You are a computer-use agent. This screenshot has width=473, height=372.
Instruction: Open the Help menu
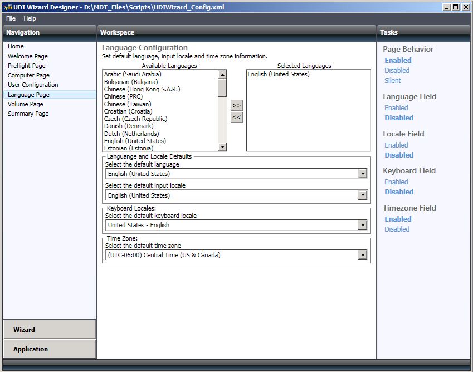pyautogui.click(x=30, y=18)
